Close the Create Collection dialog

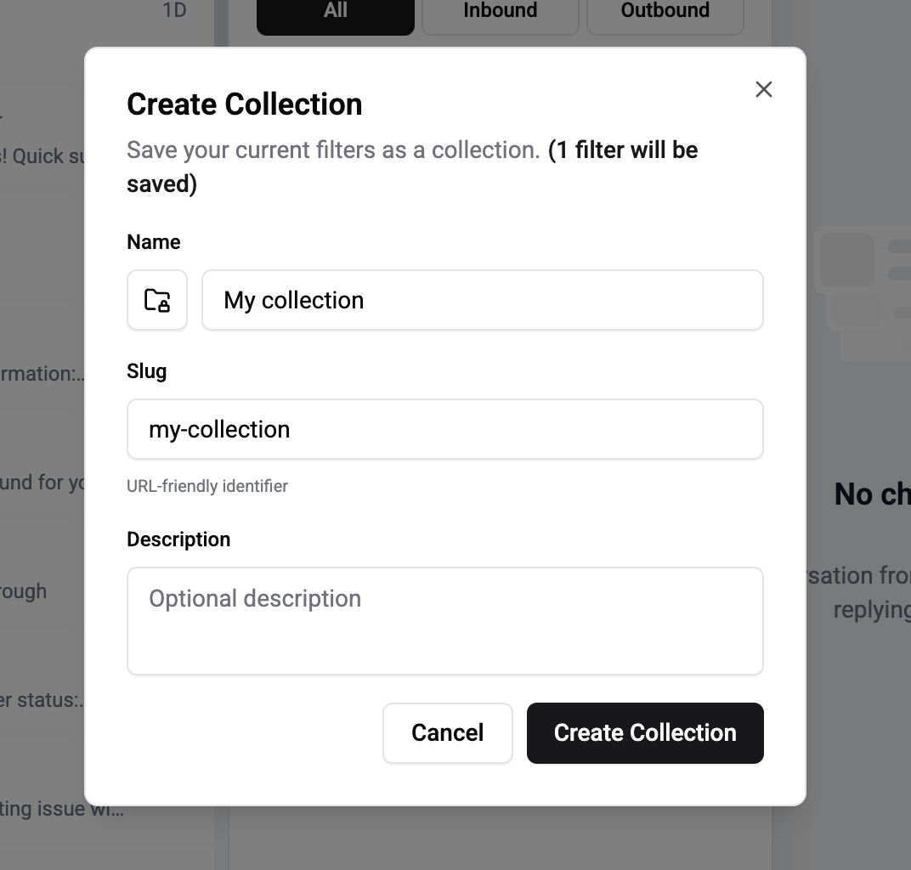763,89
